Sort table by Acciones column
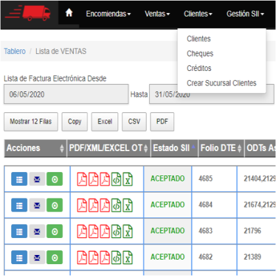 click(x=35, y=149)
